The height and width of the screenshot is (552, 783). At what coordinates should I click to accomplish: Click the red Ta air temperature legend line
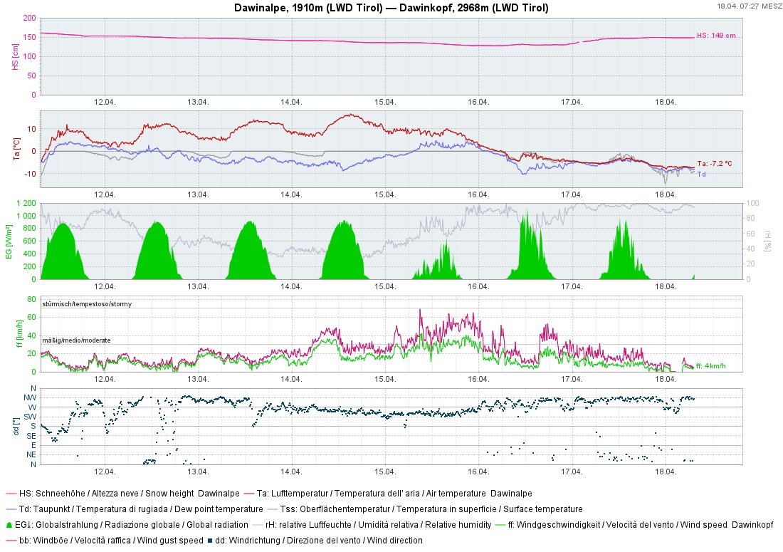(x=248, y=493)
